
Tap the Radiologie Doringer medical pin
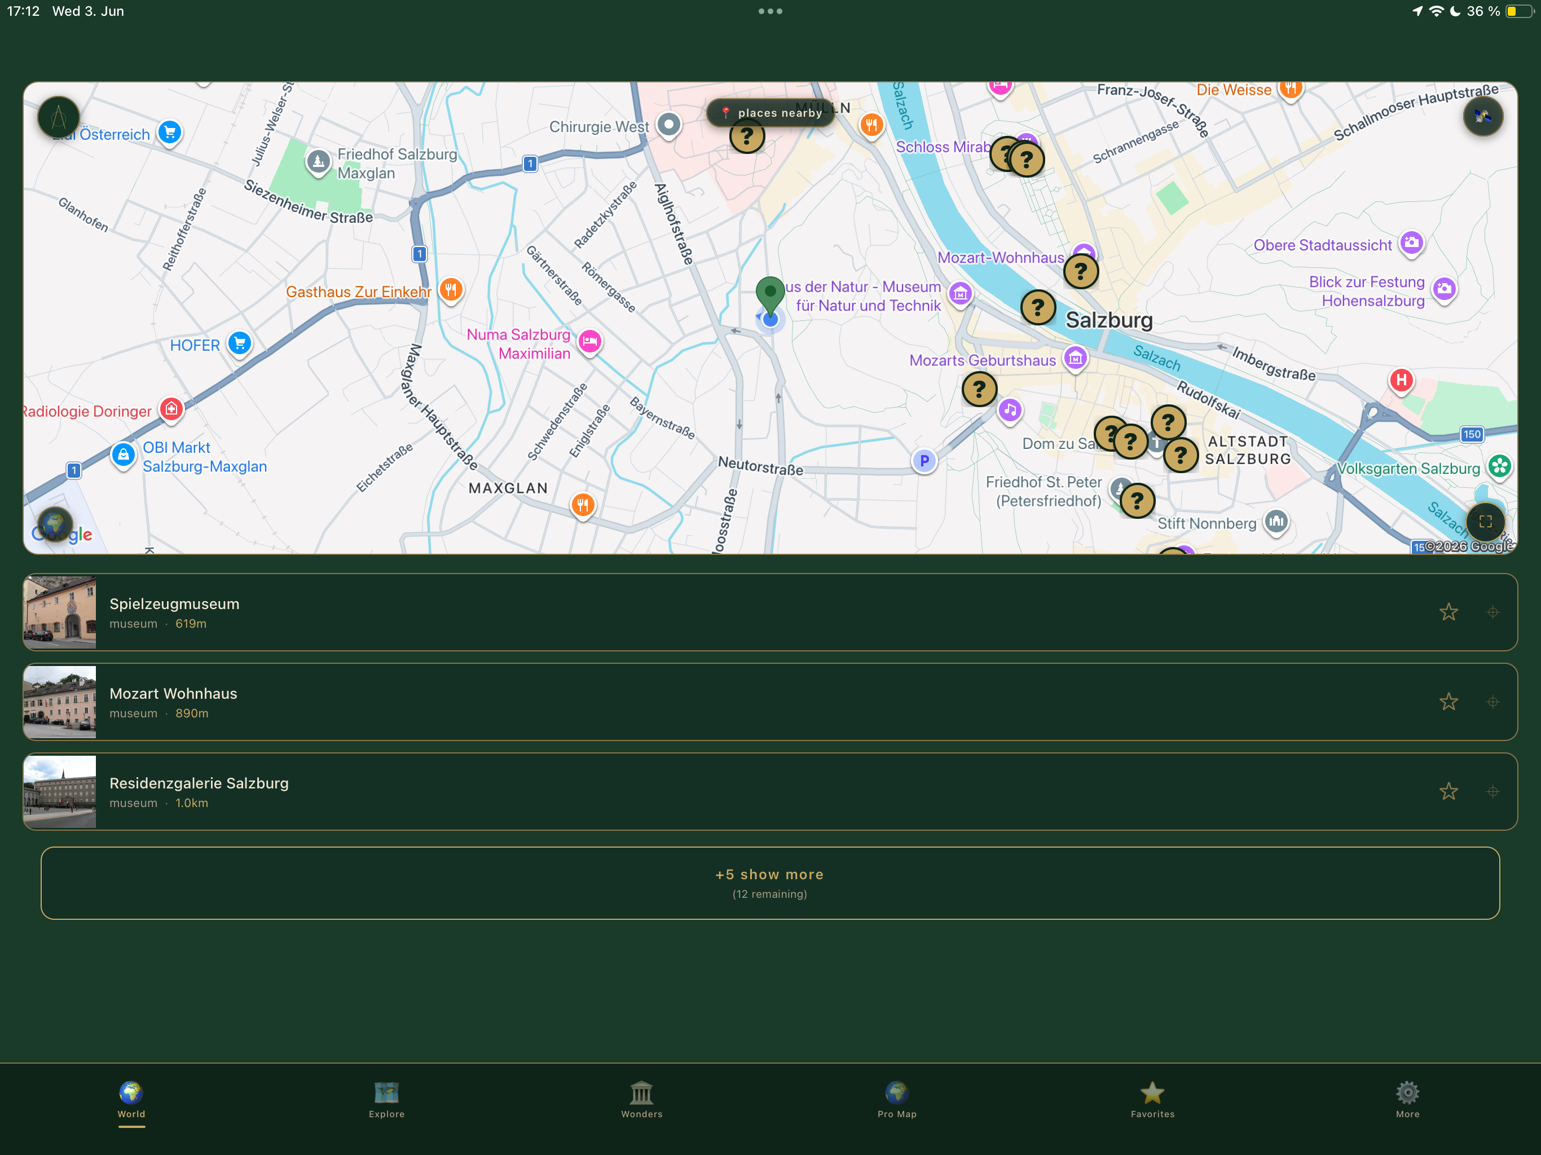click(x=171, y=409)
